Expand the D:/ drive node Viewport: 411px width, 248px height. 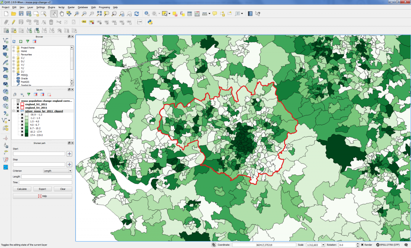pos(14,61)
